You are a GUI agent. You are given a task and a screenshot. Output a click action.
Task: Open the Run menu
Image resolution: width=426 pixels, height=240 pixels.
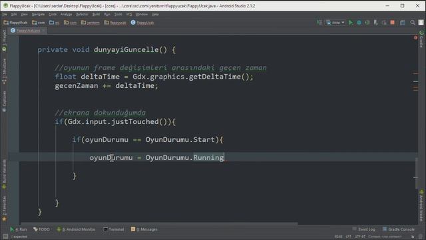coord(107,14)
